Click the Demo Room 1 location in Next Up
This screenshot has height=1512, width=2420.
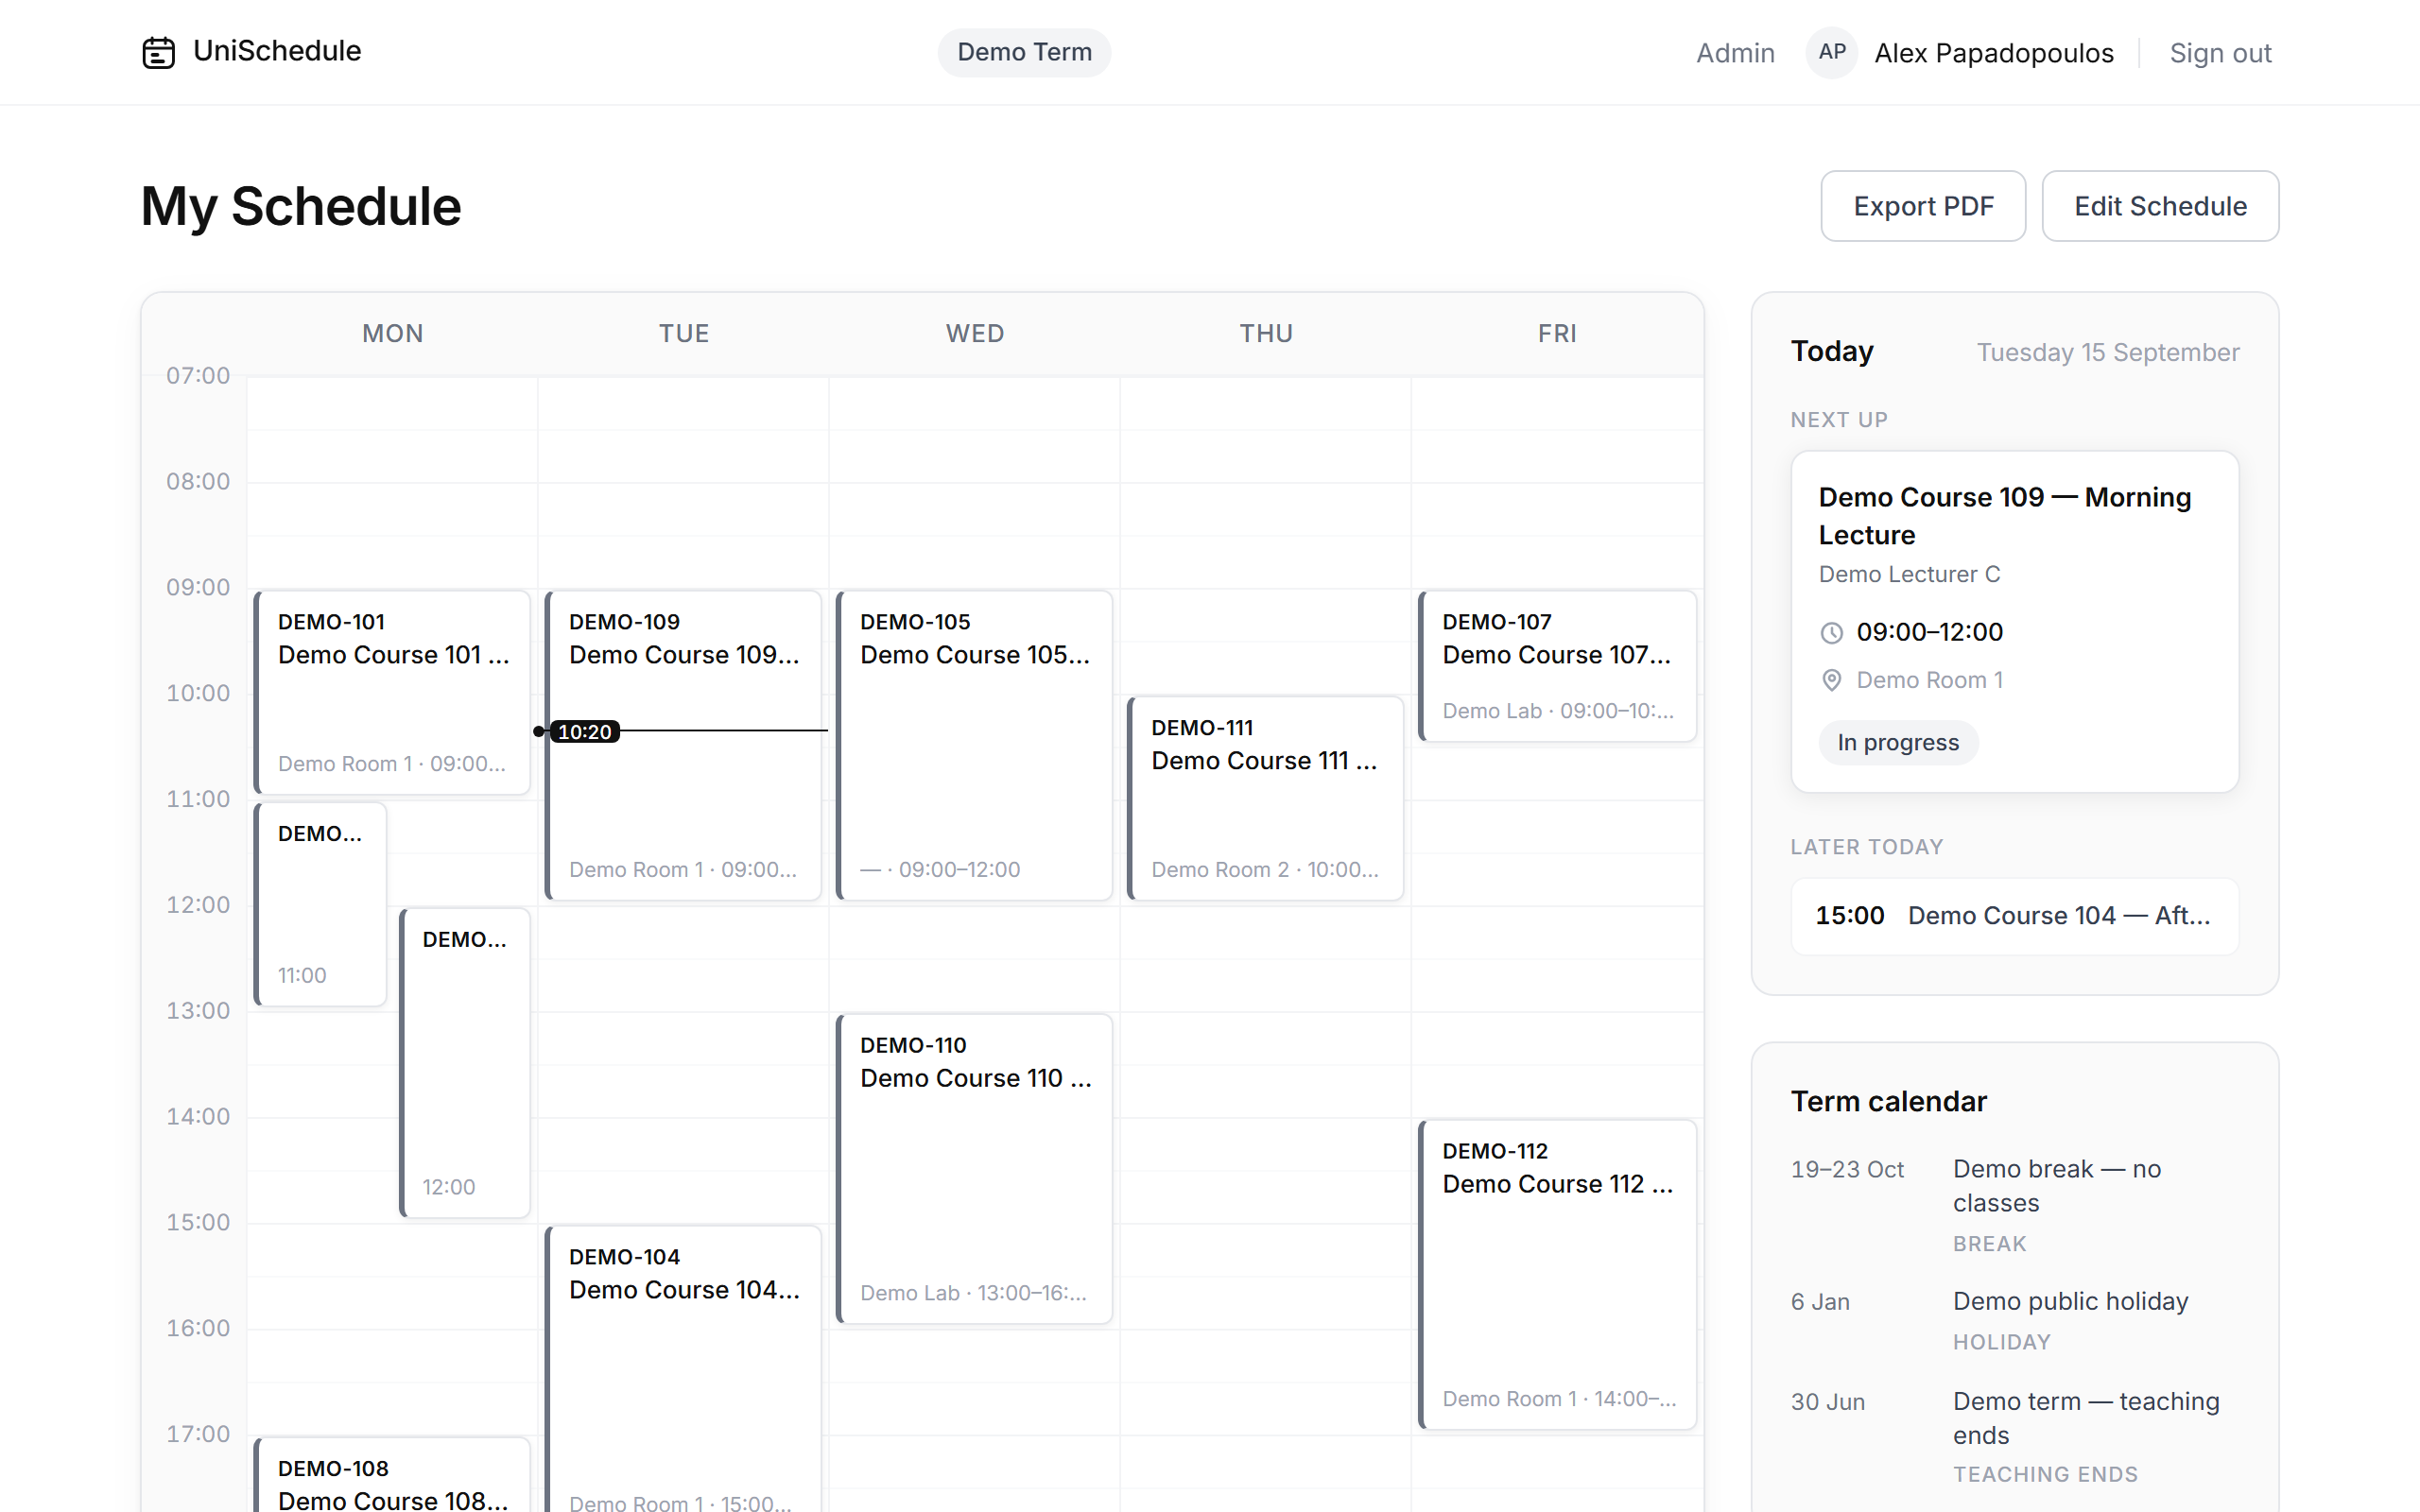click(x=1929, y=681)
